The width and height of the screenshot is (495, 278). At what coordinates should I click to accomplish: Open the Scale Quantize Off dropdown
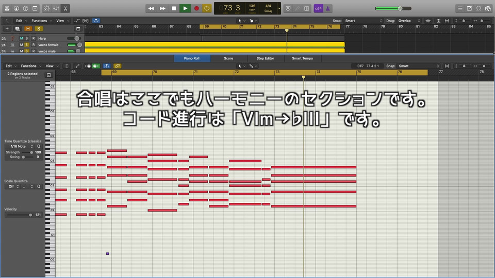(12, 186)
